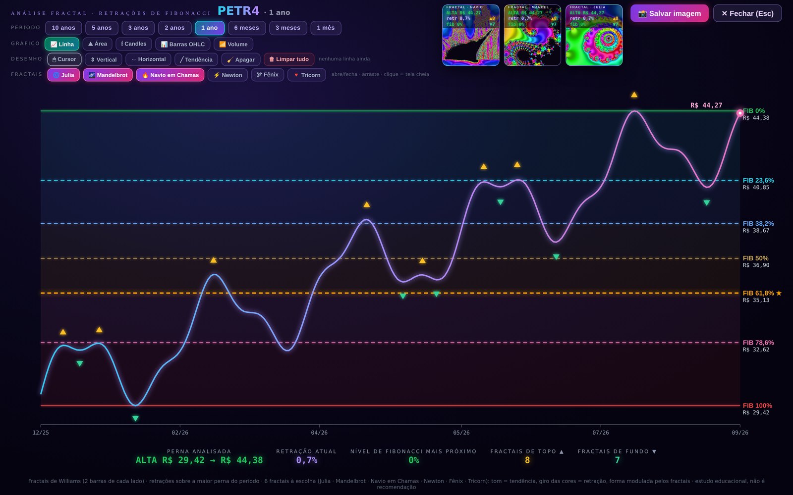Set period to 5 anos

click(102, 28)
